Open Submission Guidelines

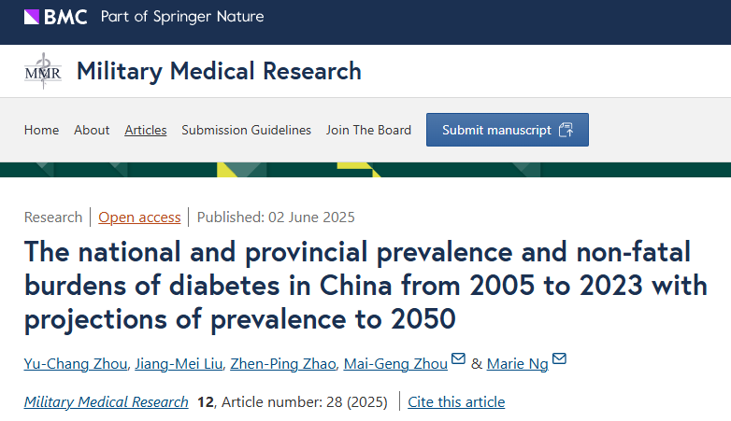(x=246, y=130)
